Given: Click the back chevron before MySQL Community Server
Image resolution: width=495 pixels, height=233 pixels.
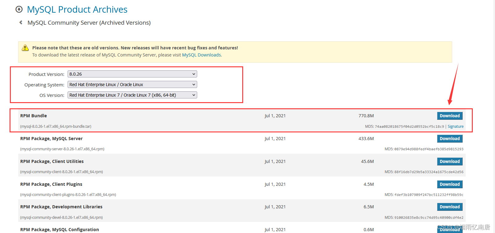Looking at the screenshot, I should (21, 23).
